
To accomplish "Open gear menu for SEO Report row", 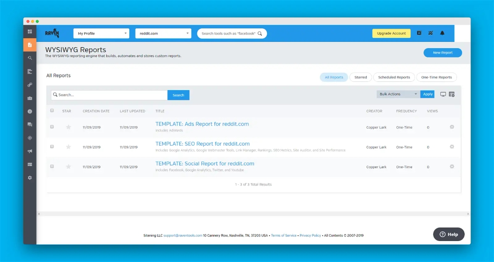I will [452, 146].
